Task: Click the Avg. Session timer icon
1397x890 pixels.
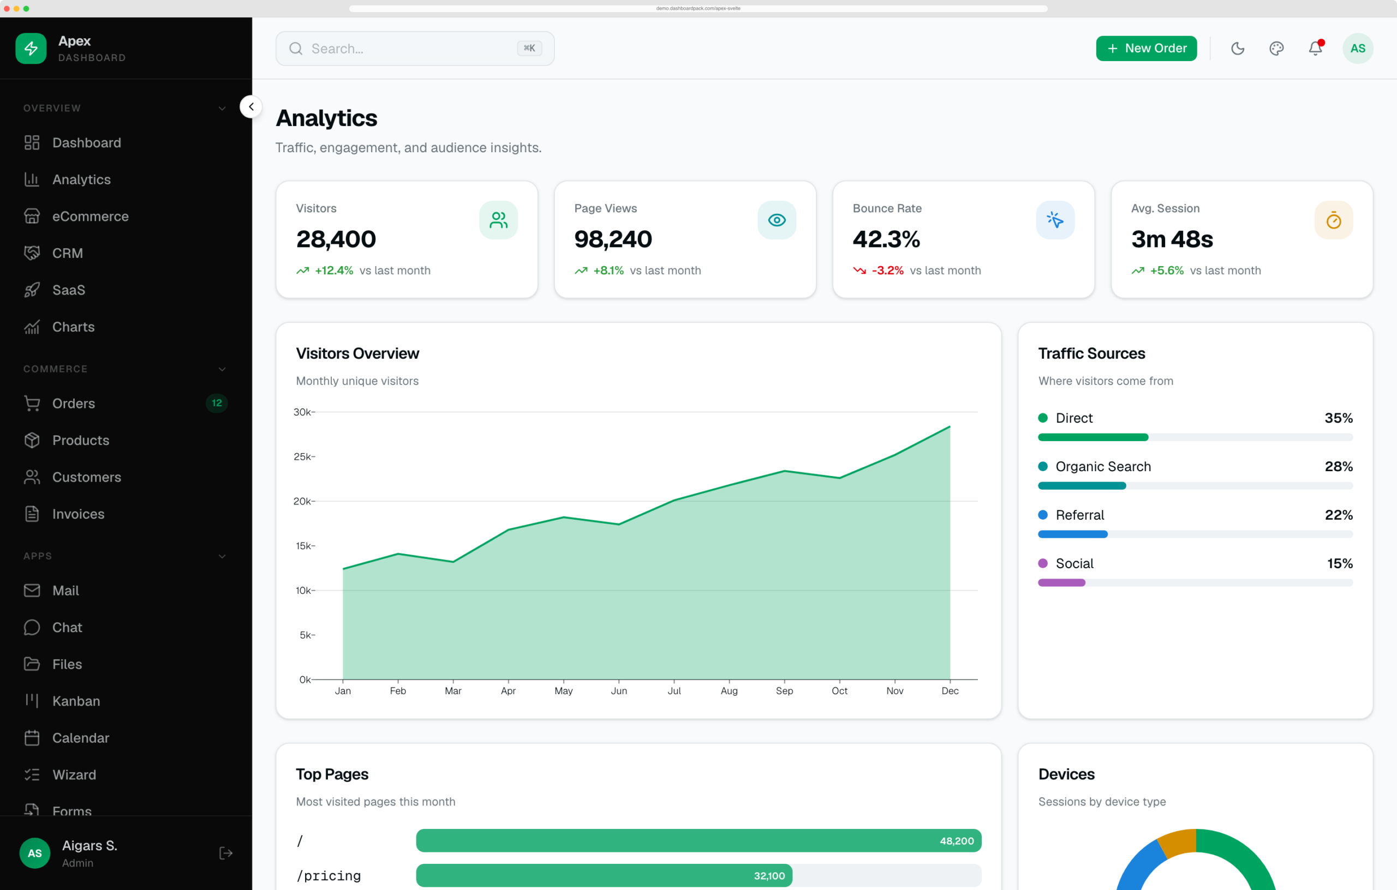Action: pos(1334,220)
